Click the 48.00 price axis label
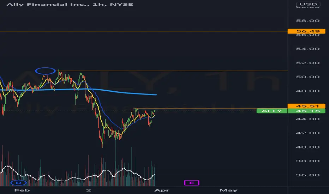The width and height of the screenshot is (329, 194). coord(307,91)
